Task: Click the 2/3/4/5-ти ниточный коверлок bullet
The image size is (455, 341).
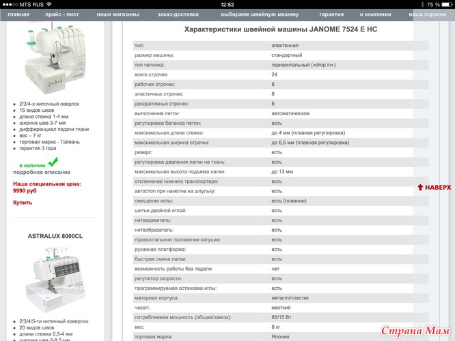Action: pyautogui.click(x=54, y=321)
